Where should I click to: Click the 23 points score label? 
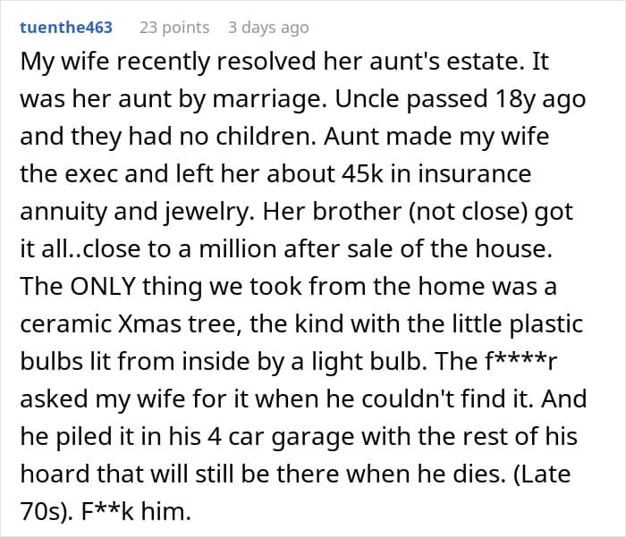click(174, 28)
